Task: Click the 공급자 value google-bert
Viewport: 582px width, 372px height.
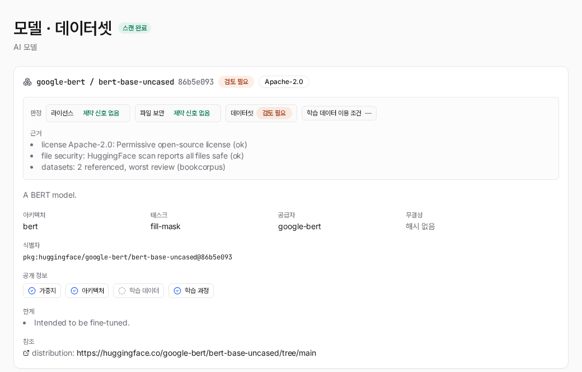Action: coord(299,226)
